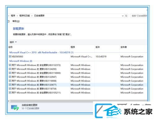155x120 pixels.
Task: Click icon beside KB3116900 update
Action: click(10, 73)
